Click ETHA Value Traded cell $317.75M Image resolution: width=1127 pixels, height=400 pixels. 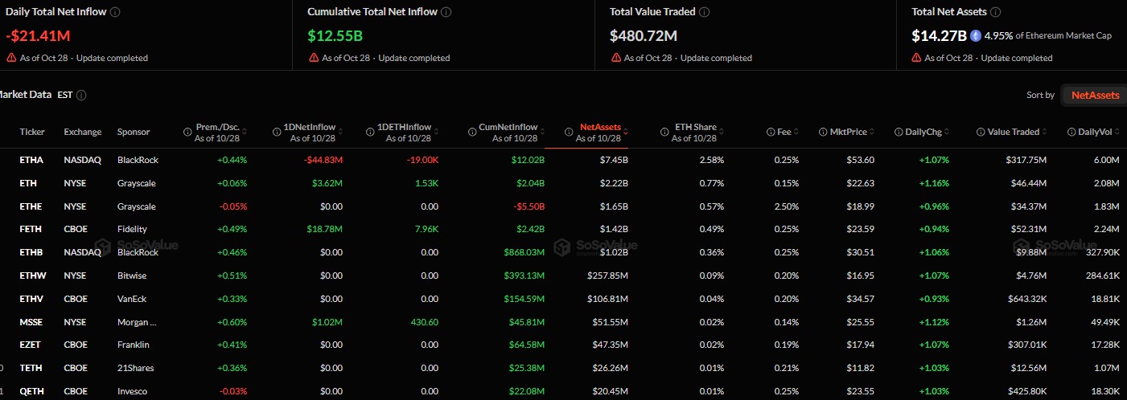(1026, 160)
